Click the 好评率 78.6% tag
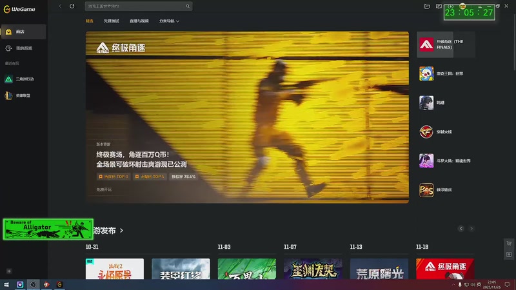Screen dimensions: 516x290 pyautogui.click(x=184, y=177)
